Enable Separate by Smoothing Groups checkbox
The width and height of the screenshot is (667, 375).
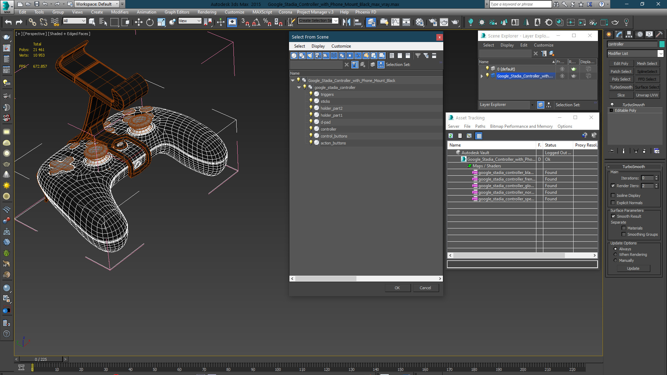(x=624, y=234)
